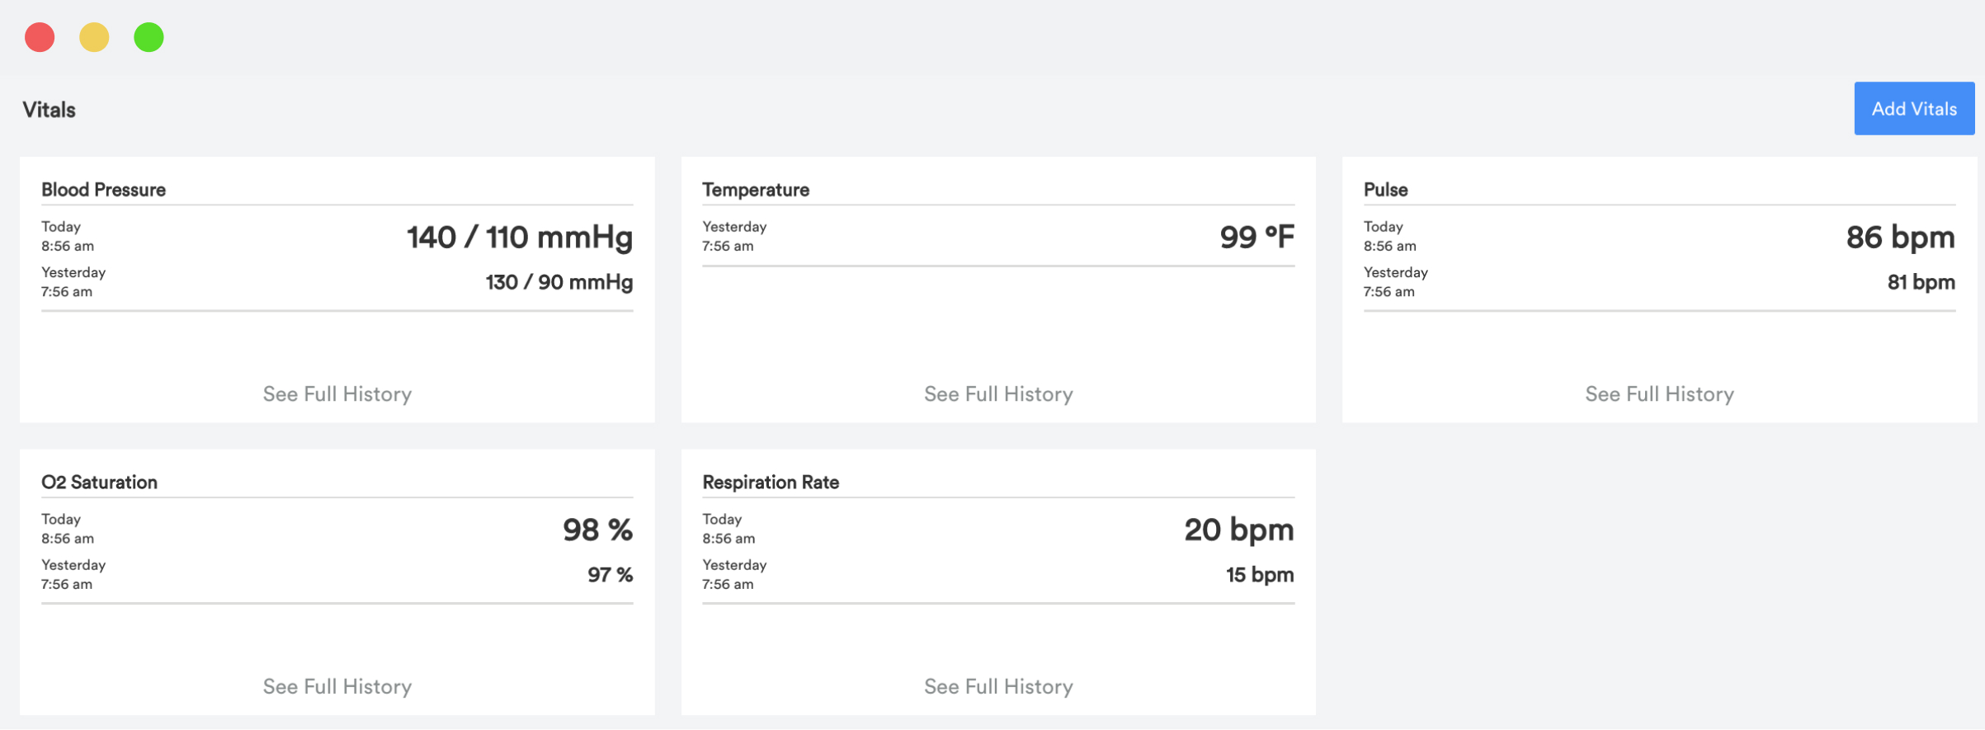Open O2 Saturation full history
Viewport: 1985px width, 730px height.
point(337,686)
